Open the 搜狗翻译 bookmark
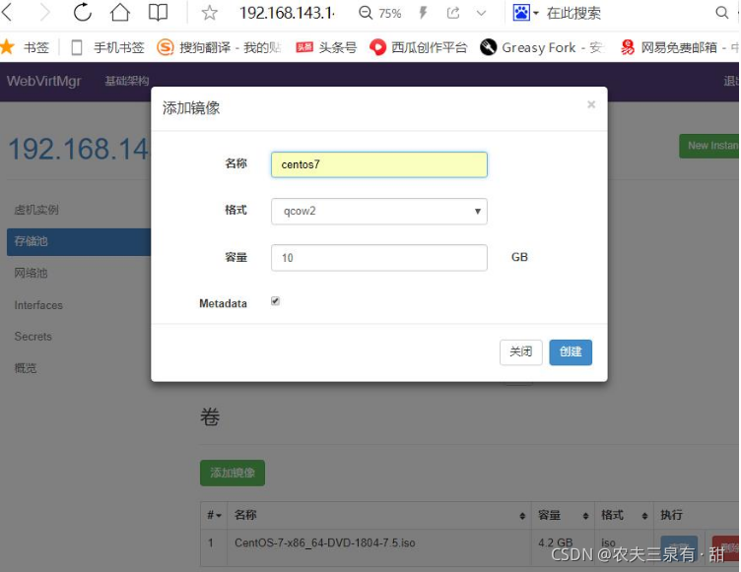741x572 pixels. [x=220, y=47]
